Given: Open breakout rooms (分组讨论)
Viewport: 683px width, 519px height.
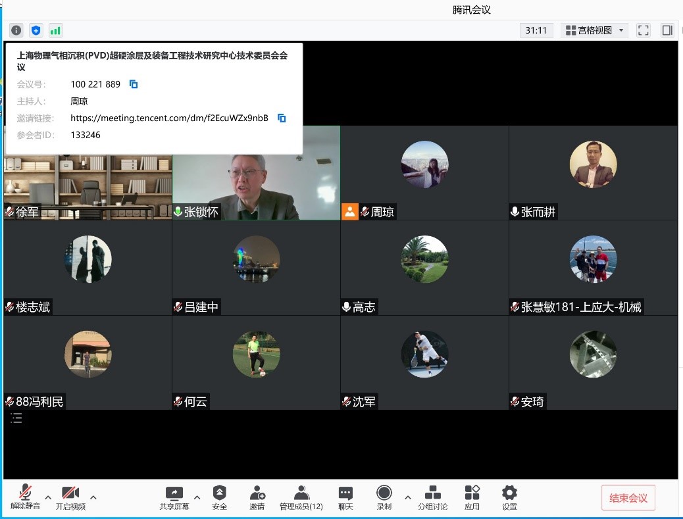Looking at the screenshot, I should tap(432, 497).
